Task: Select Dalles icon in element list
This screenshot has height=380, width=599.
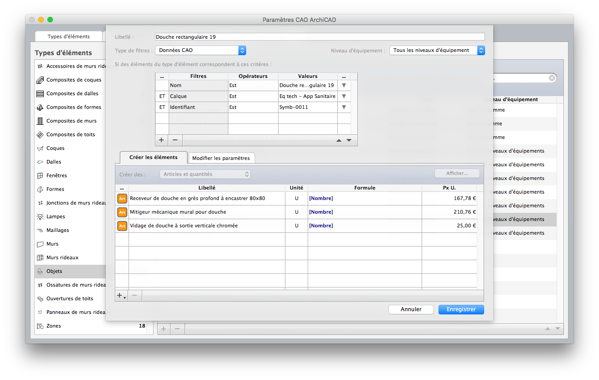Action: 40,162
